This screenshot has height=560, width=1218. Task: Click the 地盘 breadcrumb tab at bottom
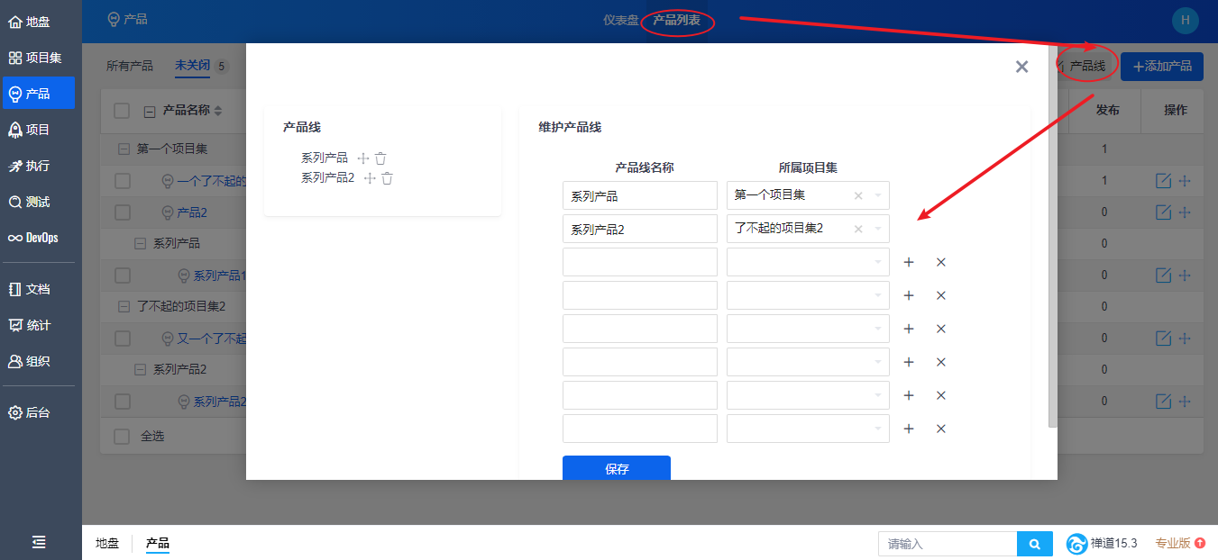(107, 543)
